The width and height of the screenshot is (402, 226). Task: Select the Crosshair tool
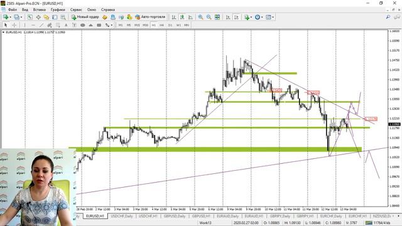click(x=14, y=25)
